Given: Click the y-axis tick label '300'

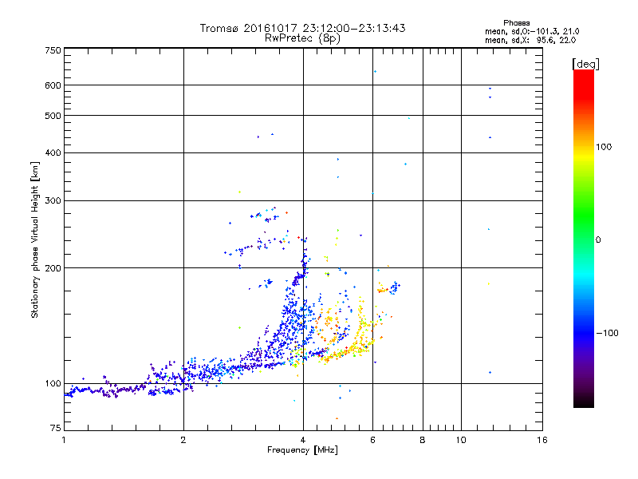Looking at the screenshot, I should pyautogui.click(x=53, y=201).
